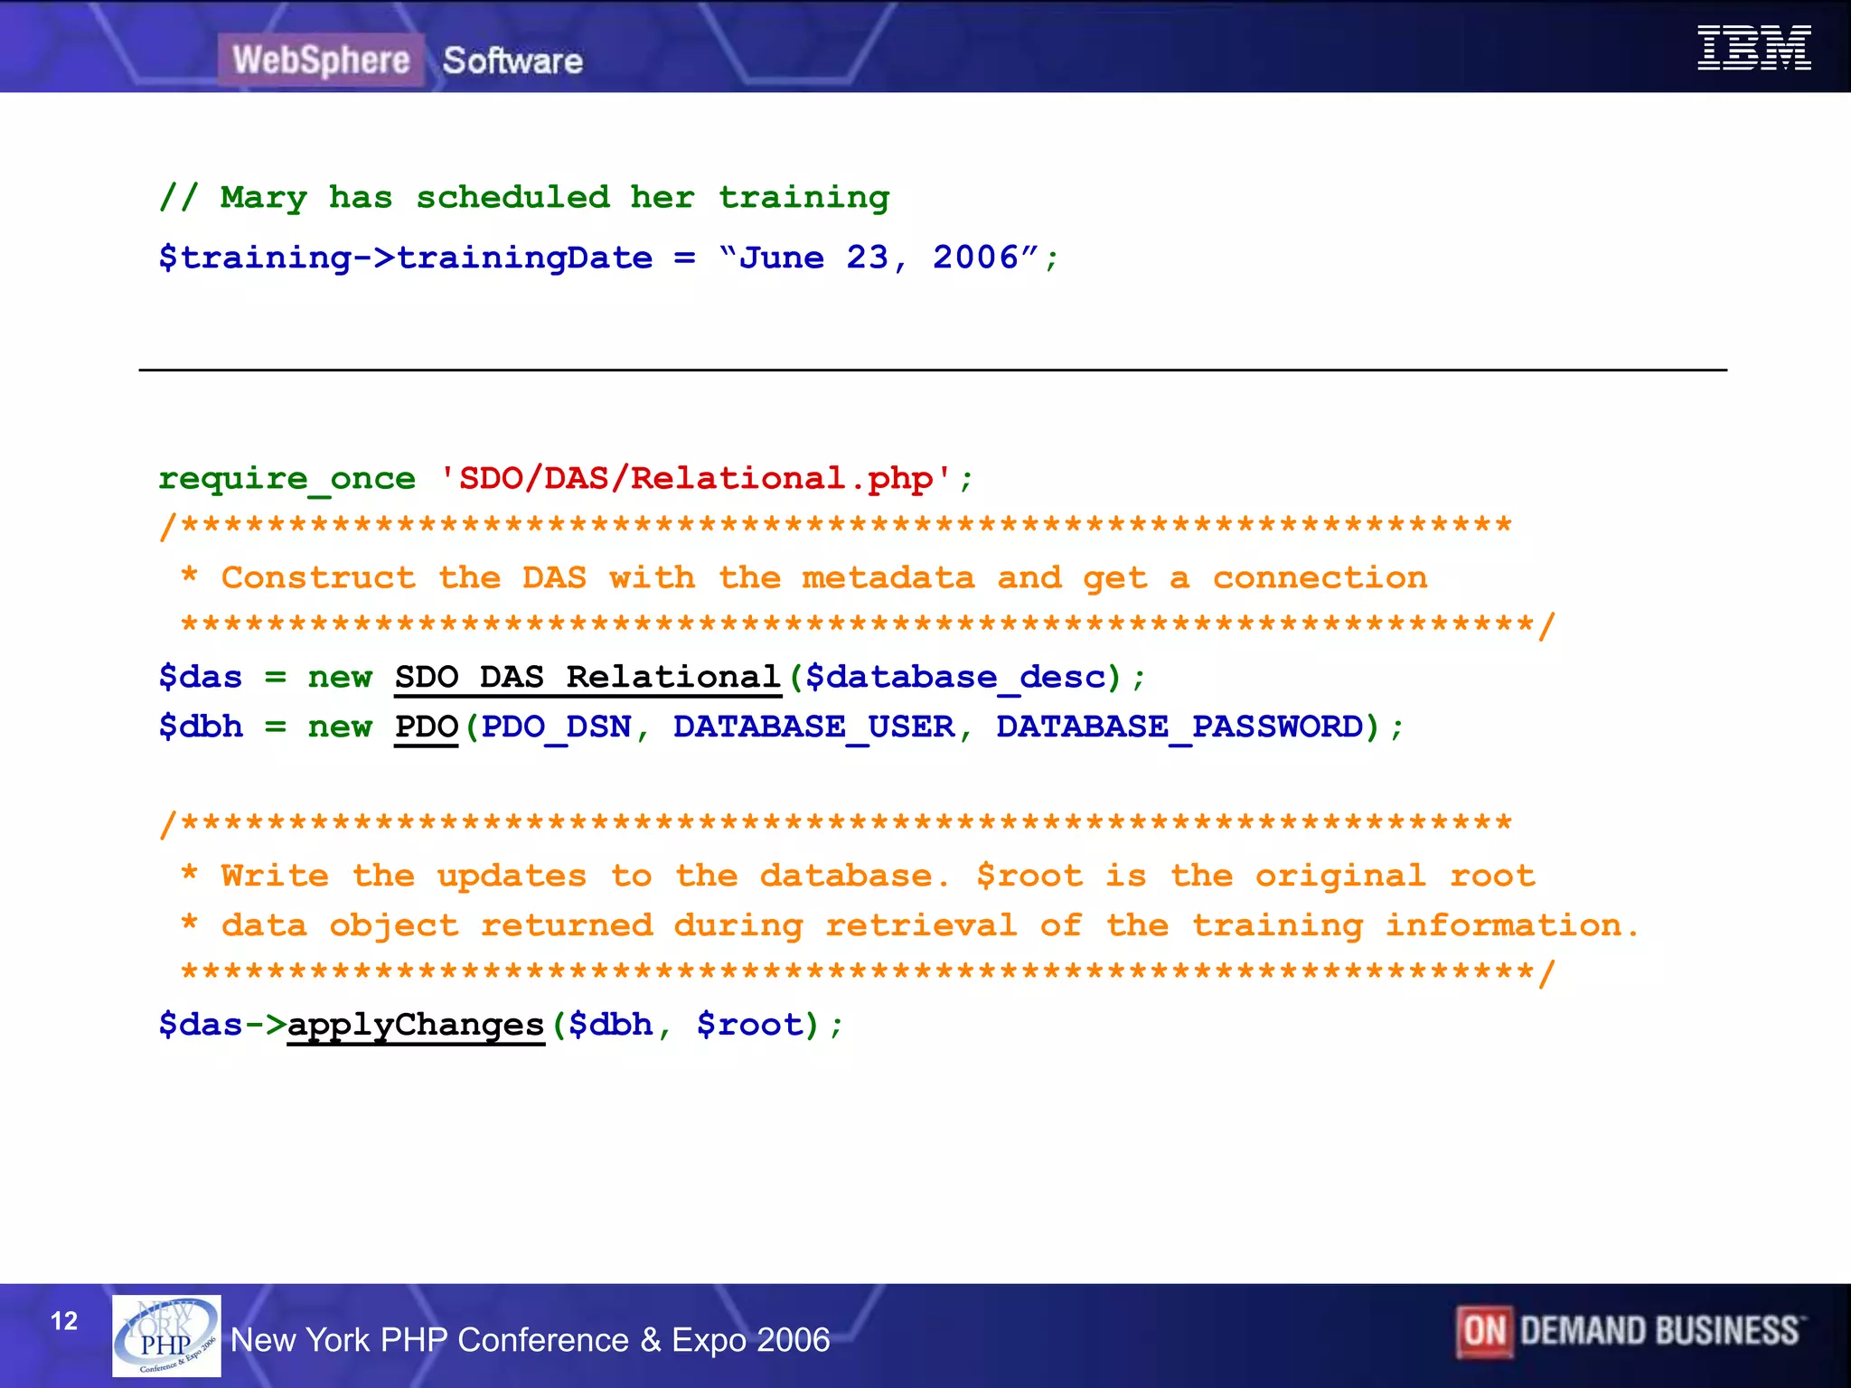1851x1388 pixels.
Task: Click the PDO_DSN constant
Action: tap(556, 727)
